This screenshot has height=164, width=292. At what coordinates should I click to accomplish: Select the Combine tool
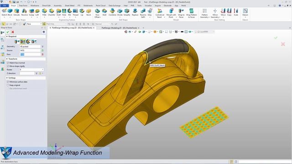pyautogui.click(x=112, y=12)
